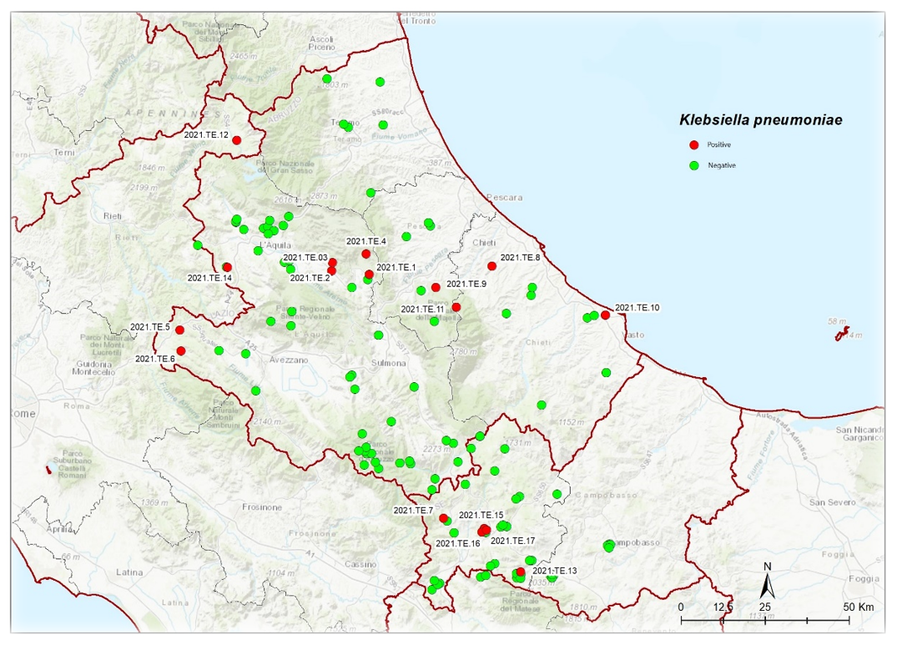Click the Klebsiella pneumoniae legend title
The image size is (897, 645).
click(x=760, y=120)
